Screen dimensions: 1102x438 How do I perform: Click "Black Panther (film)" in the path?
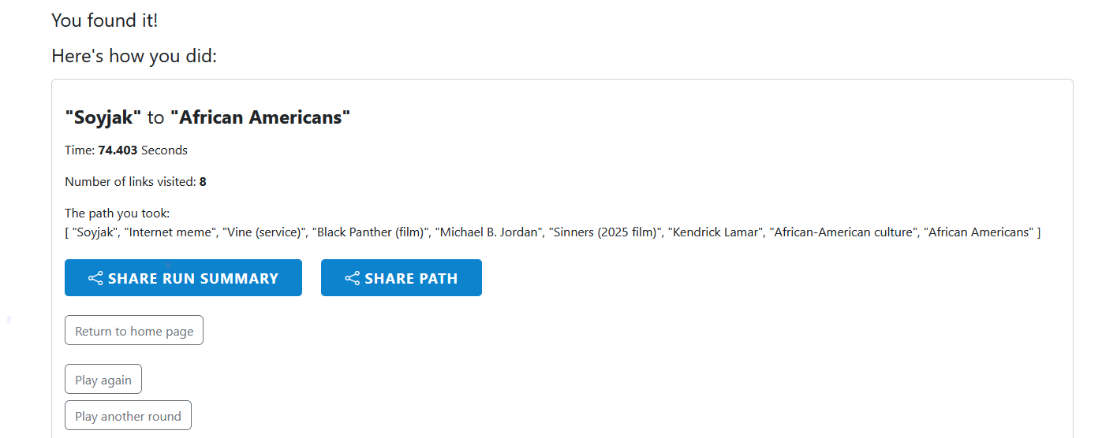[x=369, y=232]
